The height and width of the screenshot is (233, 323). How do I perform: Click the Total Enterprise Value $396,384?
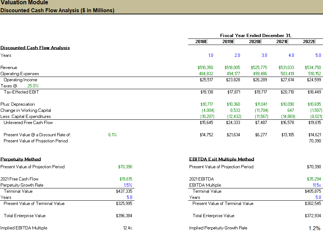pyautogui.click(x=124, y=216)
